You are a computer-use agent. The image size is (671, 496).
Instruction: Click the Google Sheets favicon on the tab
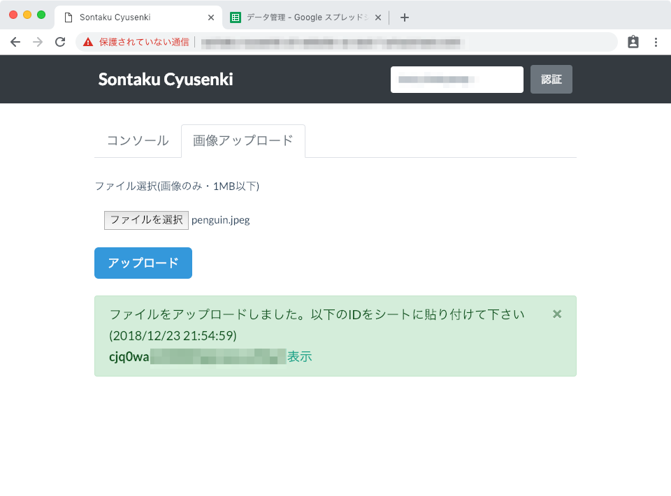[x=236, y=17]
